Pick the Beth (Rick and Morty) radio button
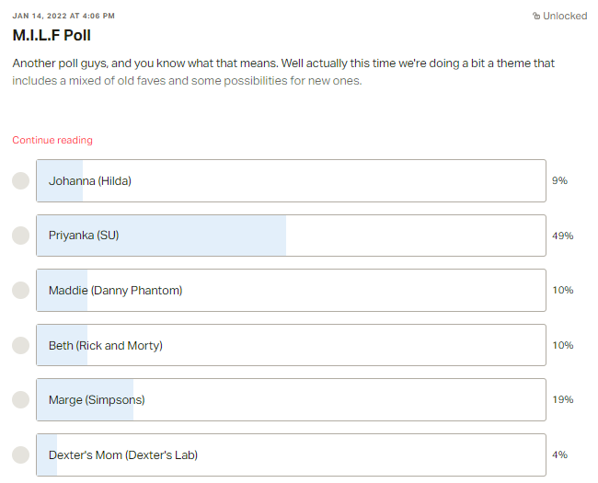 20,345
